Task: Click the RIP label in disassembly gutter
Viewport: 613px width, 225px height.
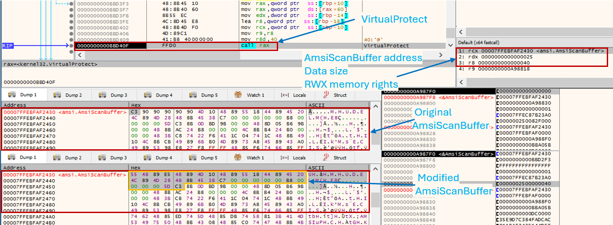Action: [7, 46]
